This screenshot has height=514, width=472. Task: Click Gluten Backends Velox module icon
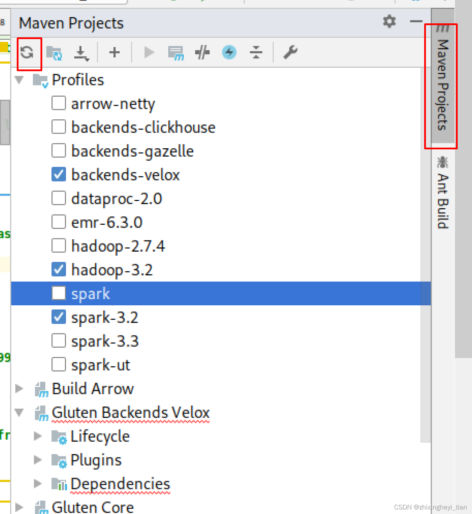point(42,413)
